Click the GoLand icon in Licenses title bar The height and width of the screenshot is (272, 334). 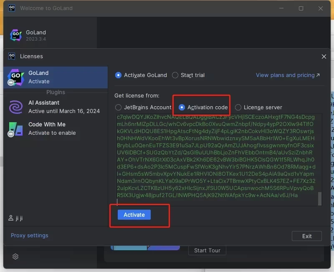12,56
